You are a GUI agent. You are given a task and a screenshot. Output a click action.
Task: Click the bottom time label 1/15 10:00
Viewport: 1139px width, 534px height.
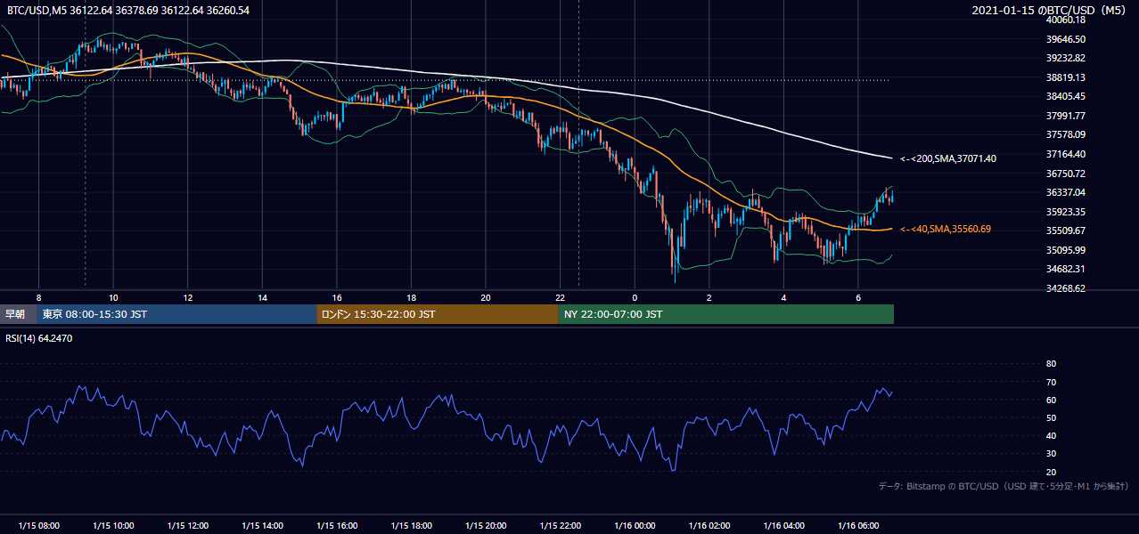click(113, 526)
